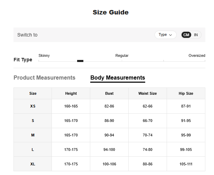This screenshot has width=214, height=175.
Task: Select the XL size row header
Action: click(33, 164)
